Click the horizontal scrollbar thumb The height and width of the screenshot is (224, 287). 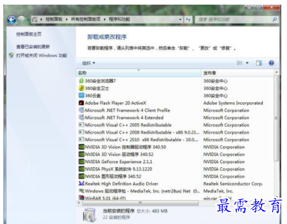click(x=141, y=203)
